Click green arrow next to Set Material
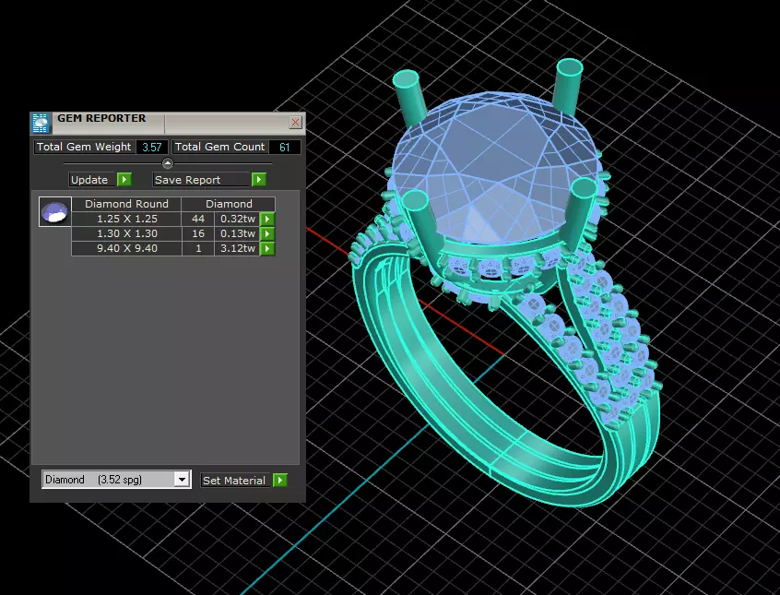The height and width of the screenshot is (595, 780). click(x=280, y=480)
